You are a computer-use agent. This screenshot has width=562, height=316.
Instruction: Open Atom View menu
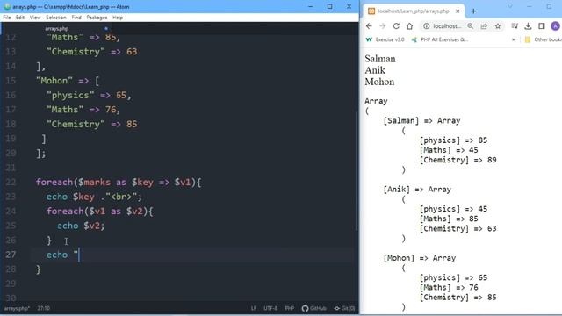pos(35,18)
